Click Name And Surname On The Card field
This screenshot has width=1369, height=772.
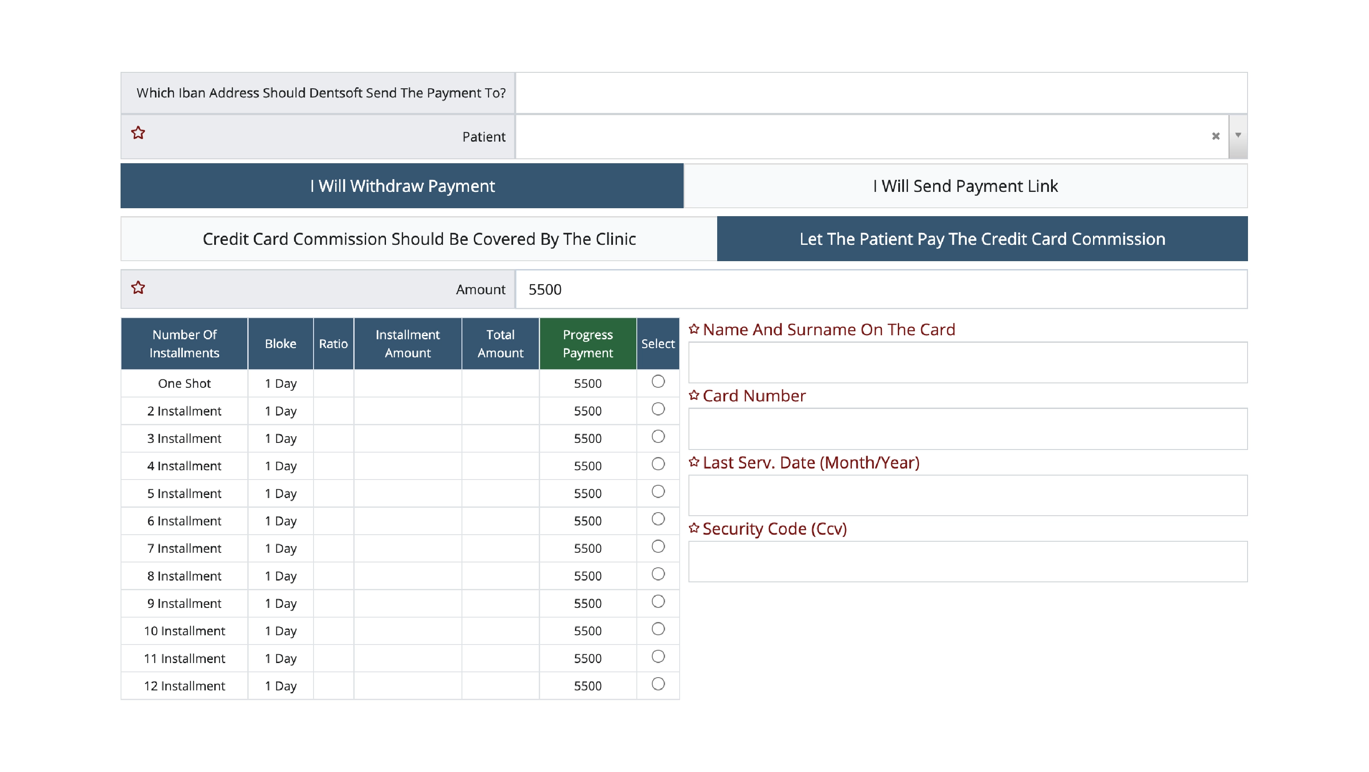click(x=967, y=363)
